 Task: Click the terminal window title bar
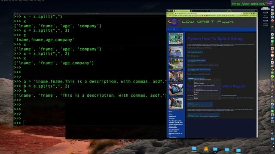(90, 13)
